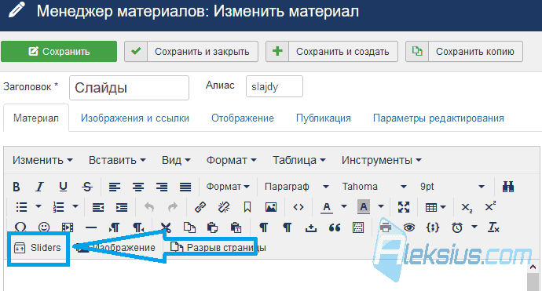The image size is (542, 291).
Task: Open the Инструменты menu
Action: pyautogui.click(x=382, y=160)
